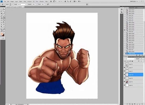
Task: Open the workspace switcher dropdown
Action: (x=134, y=1)
